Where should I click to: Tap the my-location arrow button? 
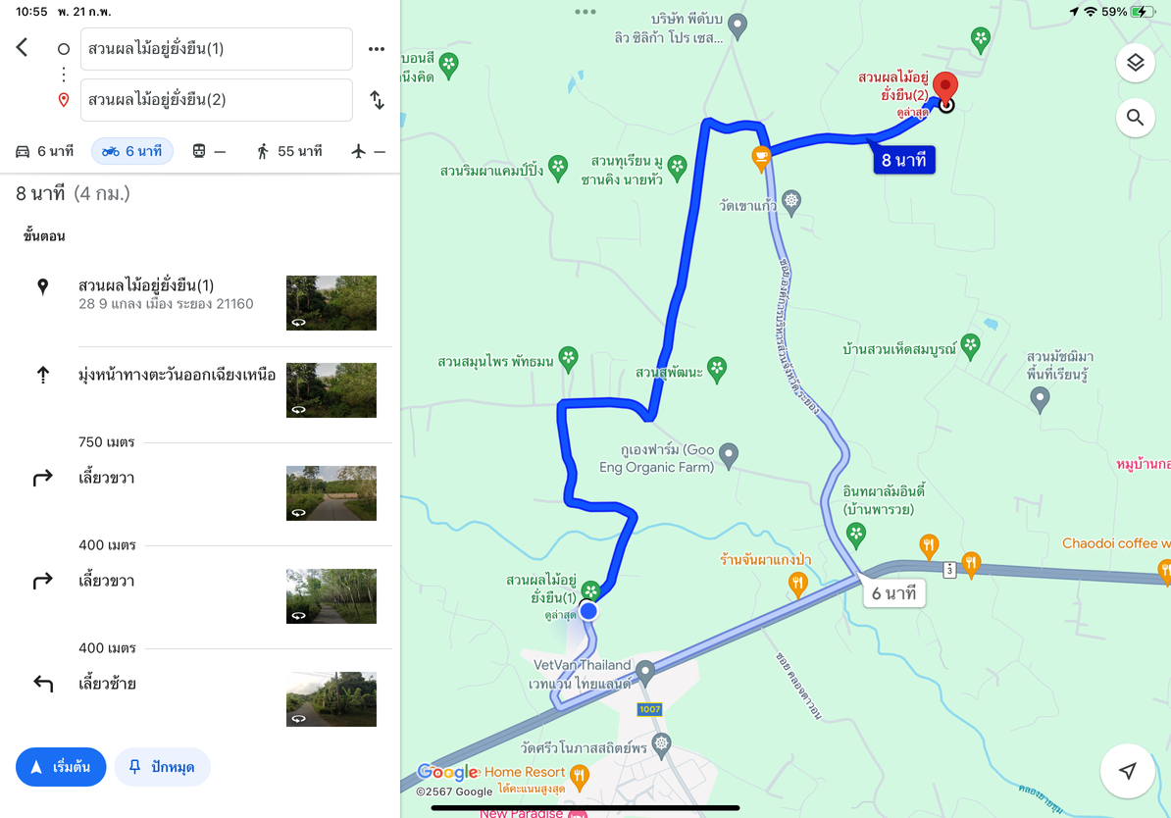coord(1128,771)
